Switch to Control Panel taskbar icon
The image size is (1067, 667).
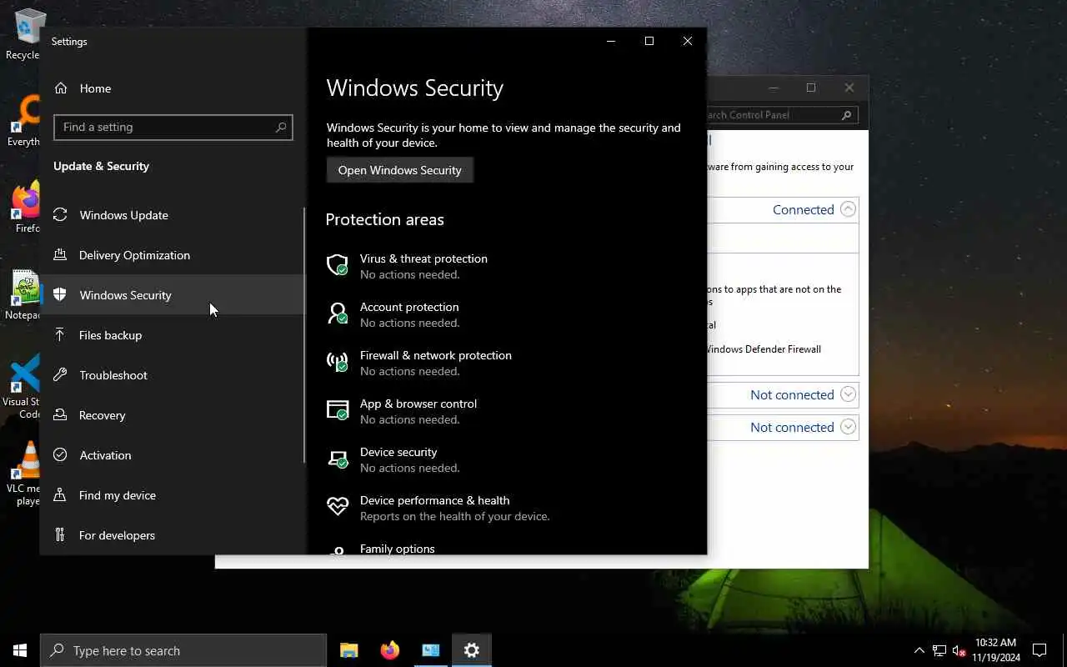point(431,650)
